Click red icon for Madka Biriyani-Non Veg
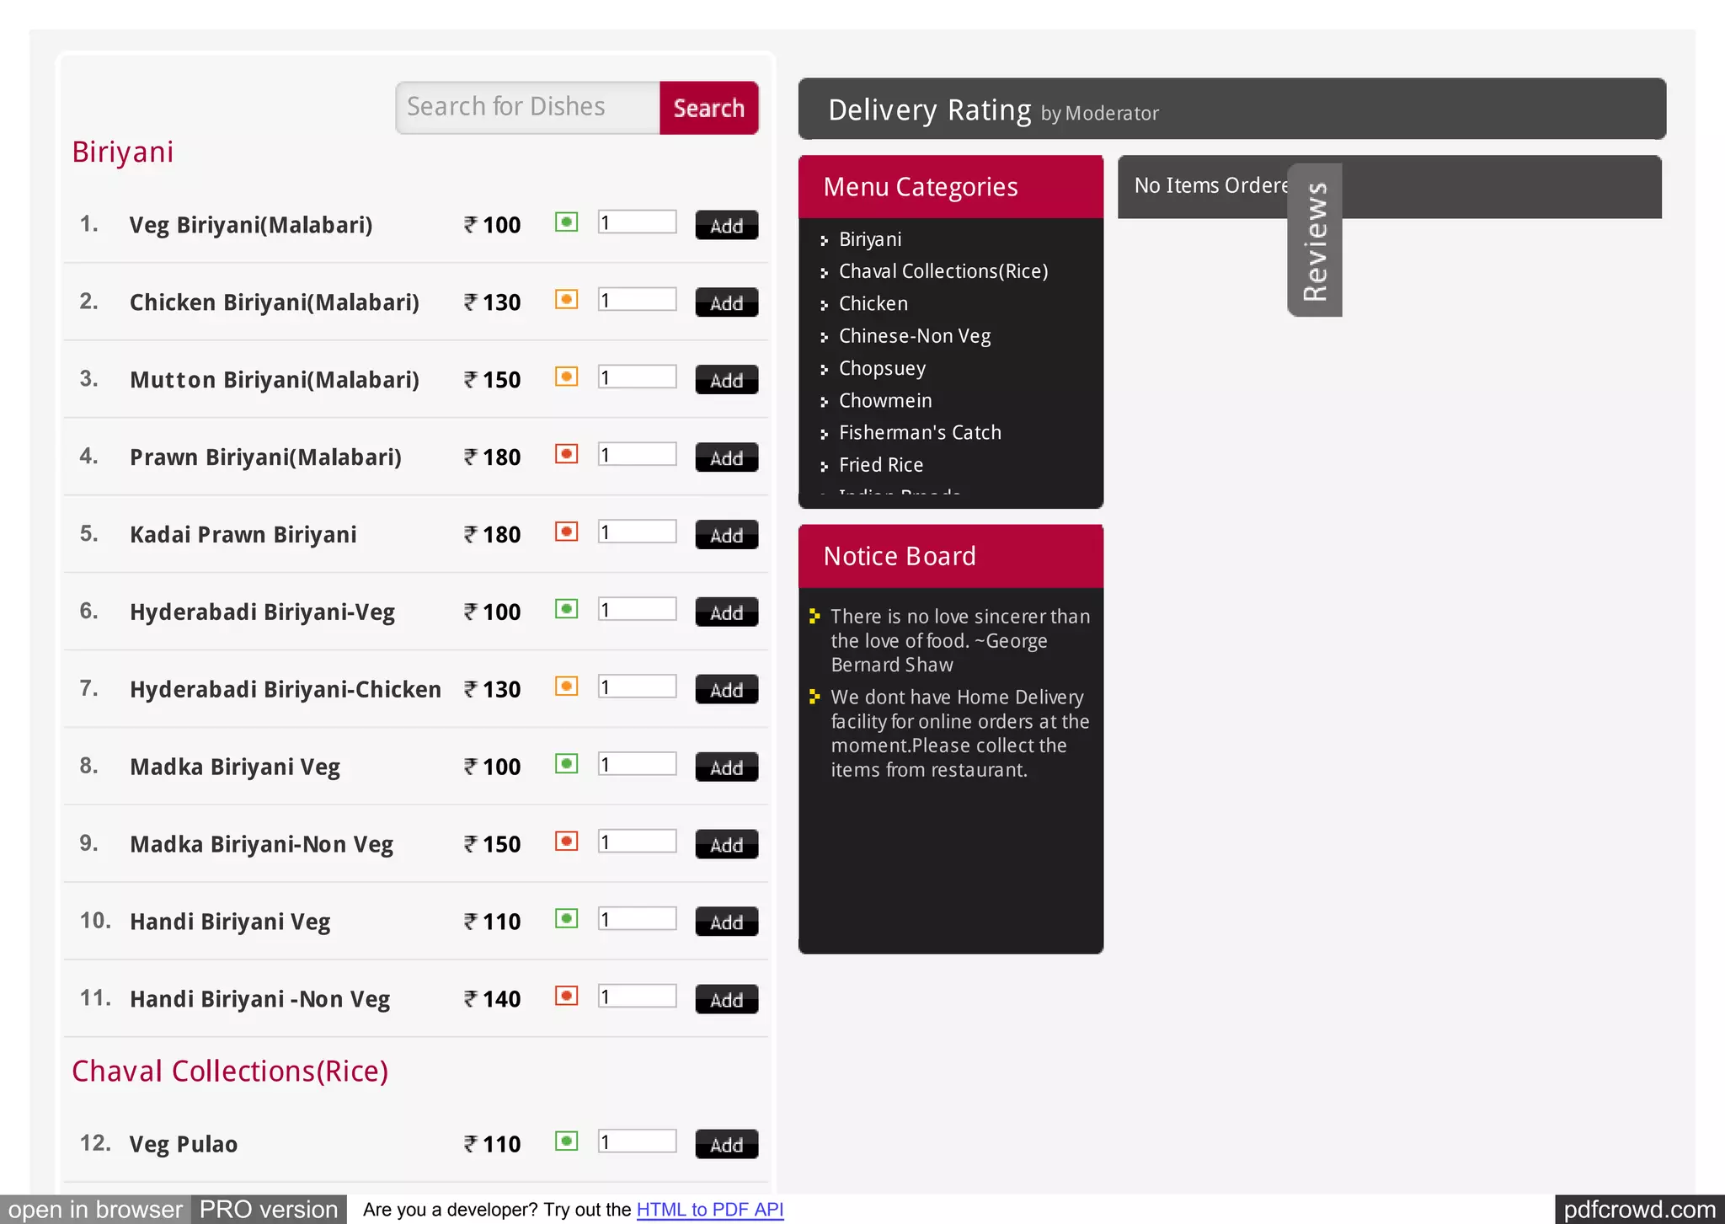 tap(566, 842)
